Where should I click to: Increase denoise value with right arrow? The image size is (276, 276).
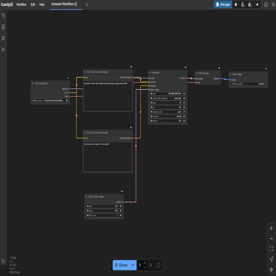pyautogui.click(x=184, y=121)
